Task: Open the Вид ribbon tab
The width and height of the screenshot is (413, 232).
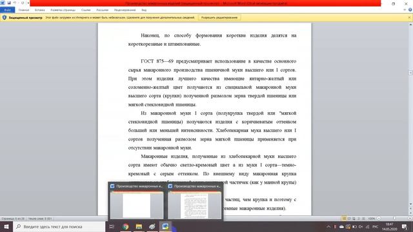Action: (144, 10)
